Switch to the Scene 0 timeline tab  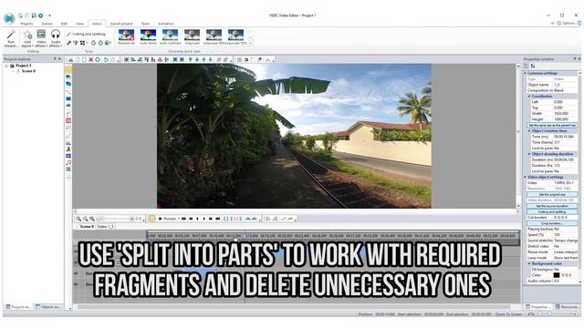click(x=87, y=226)
